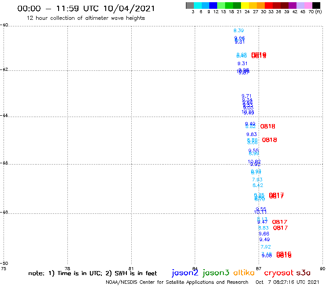Pick the dark green 21 ft legend swatch
Screen dimensions: 326x286
(237, 5)
